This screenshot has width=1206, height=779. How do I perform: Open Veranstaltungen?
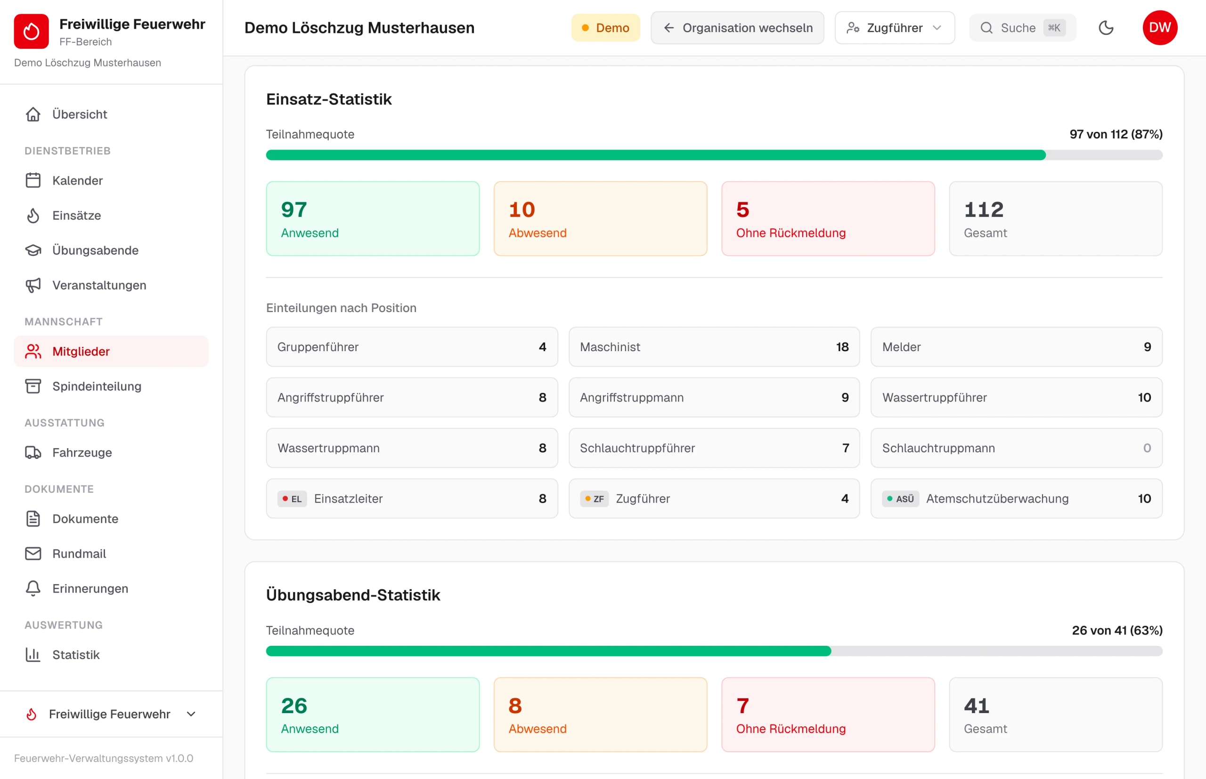[x=111, y=285]
